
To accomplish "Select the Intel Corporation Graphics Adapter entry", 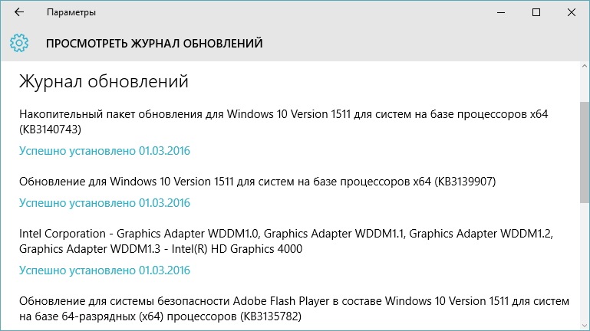I will tap(286, 241).
